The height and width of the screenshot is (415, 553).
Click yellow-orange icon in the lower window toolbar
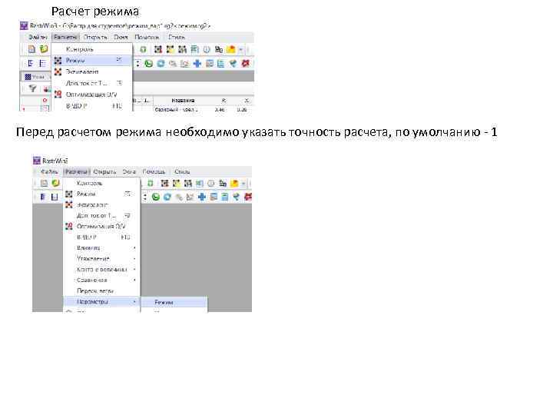(234, 184)
